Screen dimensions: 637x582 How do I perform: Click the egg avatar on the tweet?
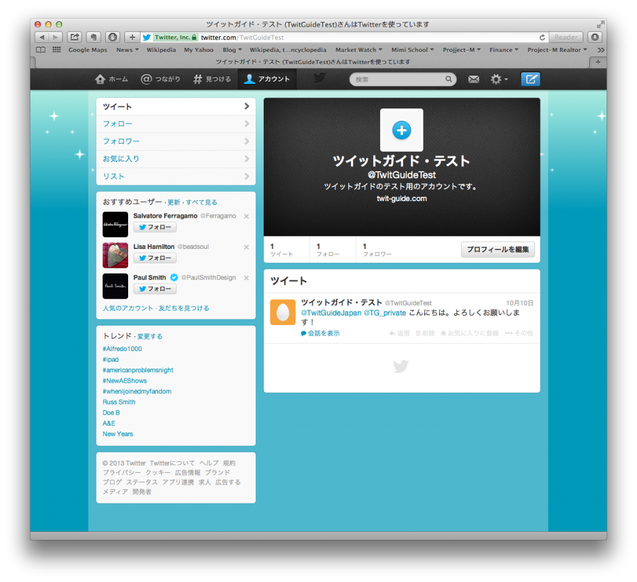[283, 312]
